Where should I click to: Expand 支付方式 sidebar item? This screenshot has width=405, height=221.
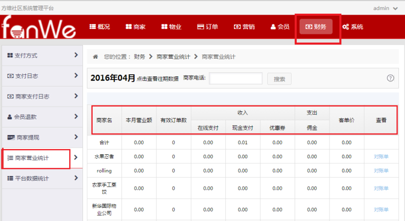coord(42,55)
